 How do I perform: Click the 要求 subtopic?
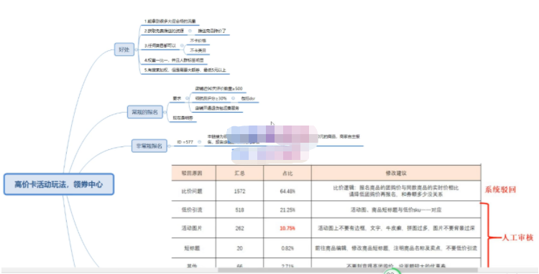pyautogui.click(x=177, y=98)
